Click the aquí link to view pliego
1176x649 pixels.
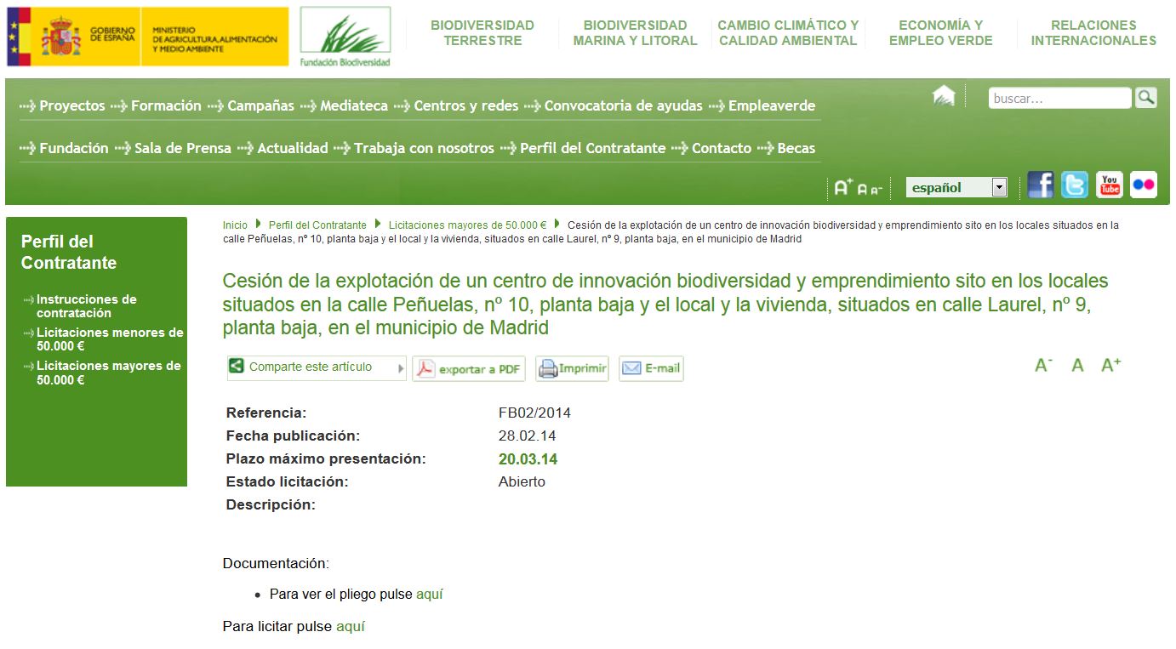click(x=429, y=595)
